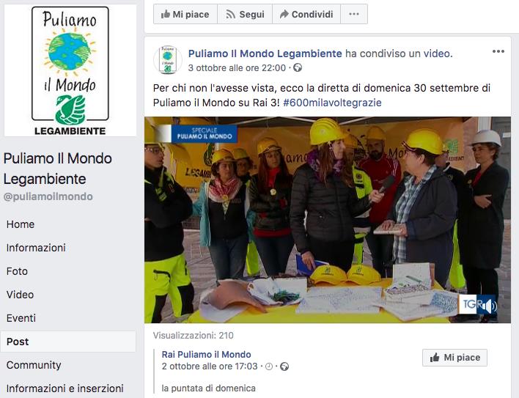
Task: Open the Community sidebar item
Action: (34, 365)
